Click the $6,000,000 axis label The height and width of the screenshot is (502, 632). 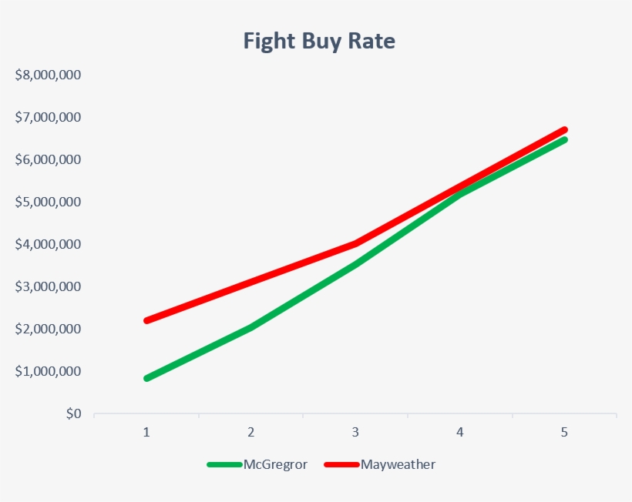(x=48, y=160)
